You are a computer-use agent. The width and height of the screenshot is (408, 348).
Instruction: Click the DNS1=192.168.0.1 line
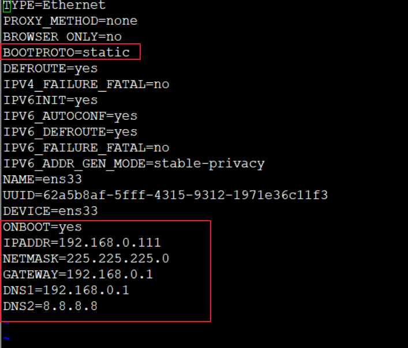66,290
